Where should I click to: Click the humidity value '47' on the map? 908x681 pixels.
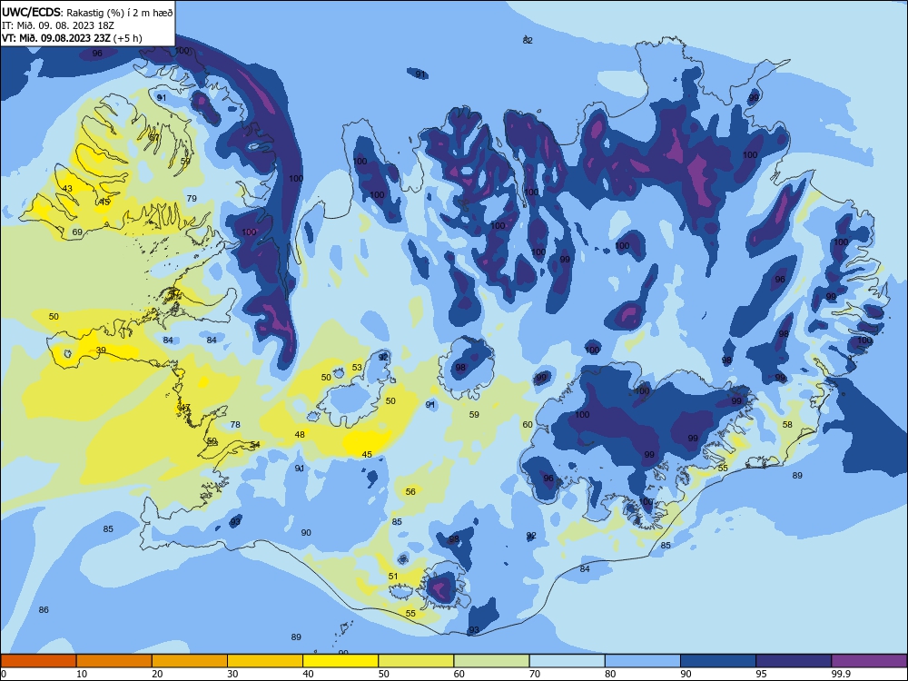[x=185, y=408]
